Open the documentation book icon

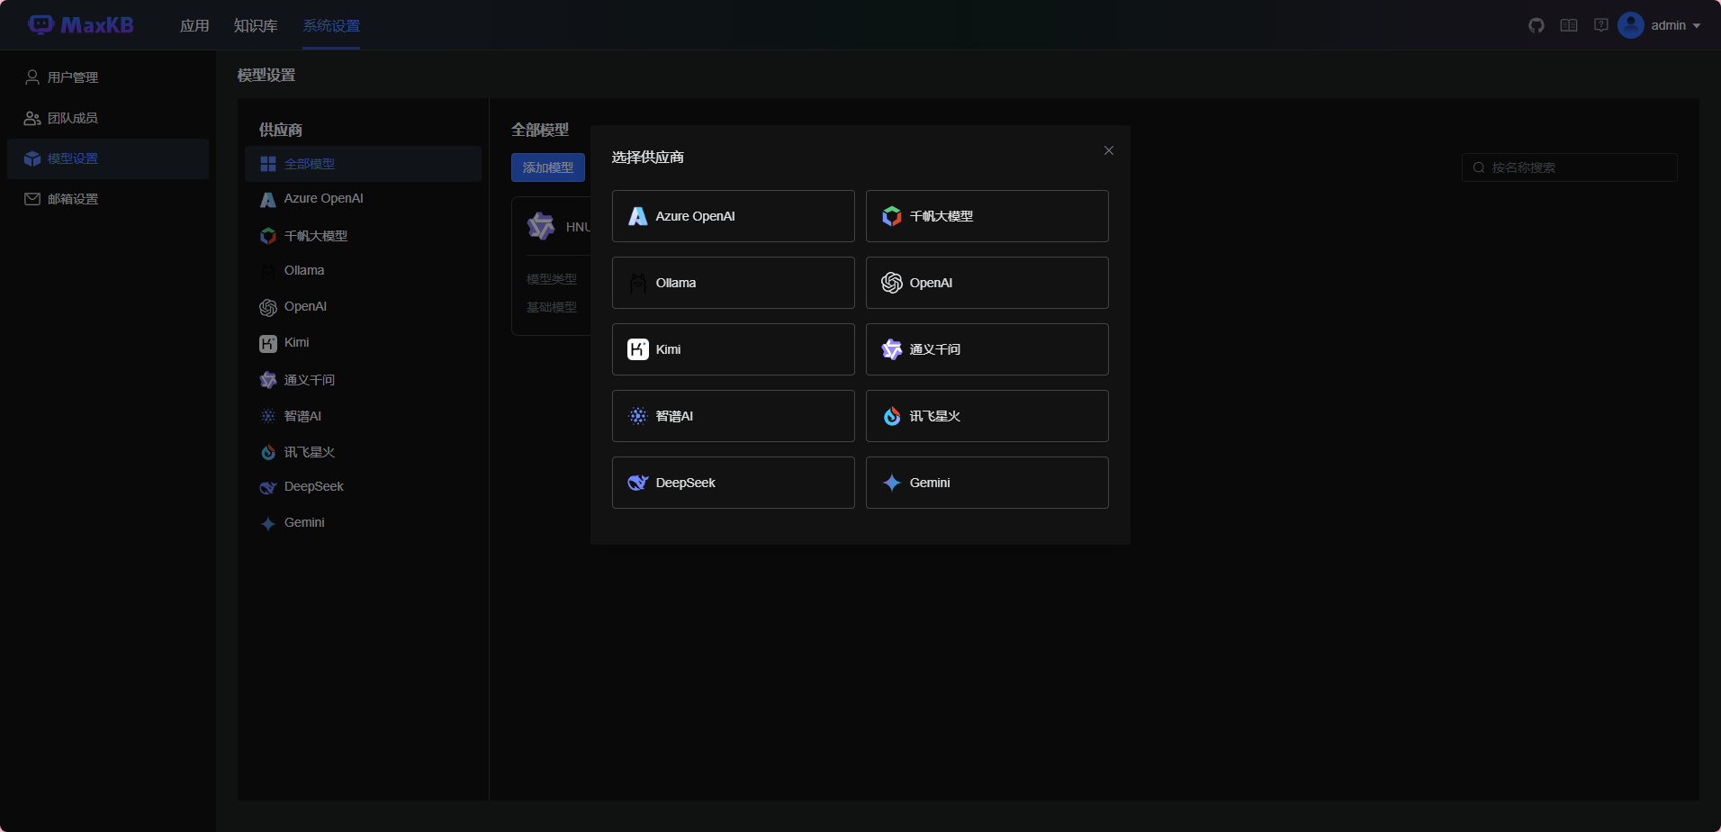point(1569,25)
